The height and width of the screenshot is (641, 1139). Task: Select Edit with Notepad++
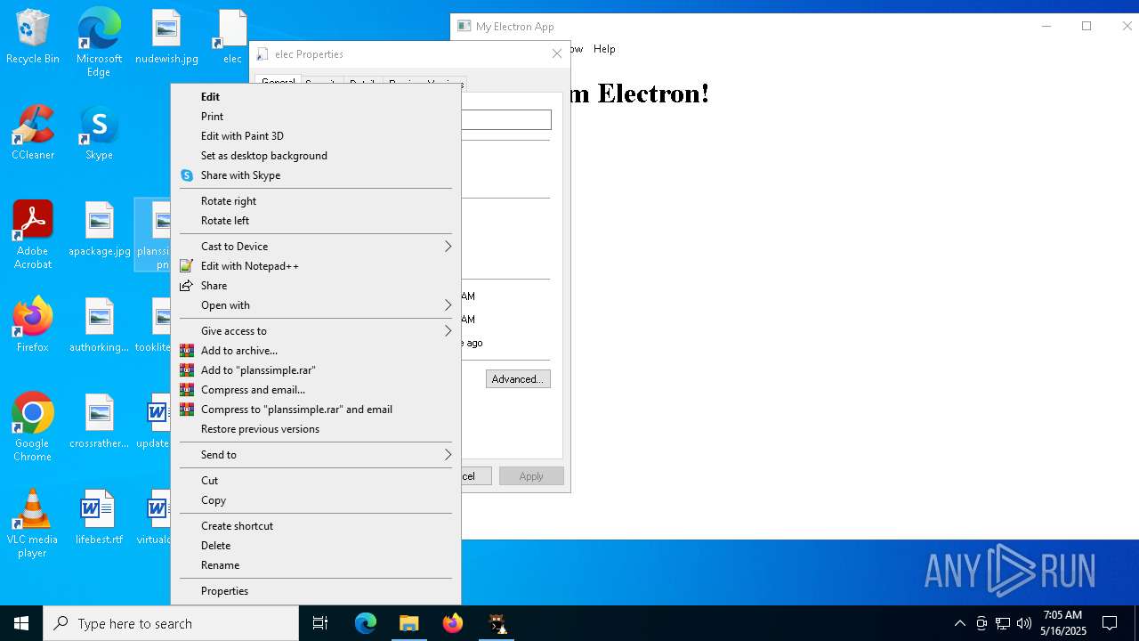[316, 266]
